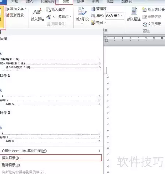Click the Manage Sources icon
The image size is (165, 174).
(x=93, y=9)
